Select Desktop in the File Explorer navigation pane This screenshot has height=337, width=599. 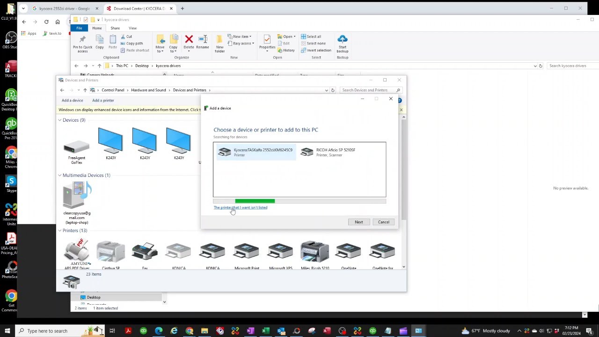93,297
